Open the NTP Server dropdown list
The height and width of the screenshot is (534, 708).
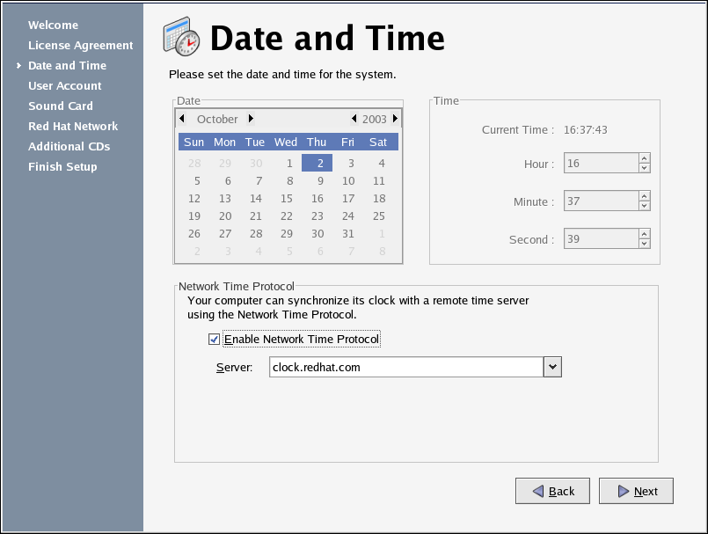point(552,367)
